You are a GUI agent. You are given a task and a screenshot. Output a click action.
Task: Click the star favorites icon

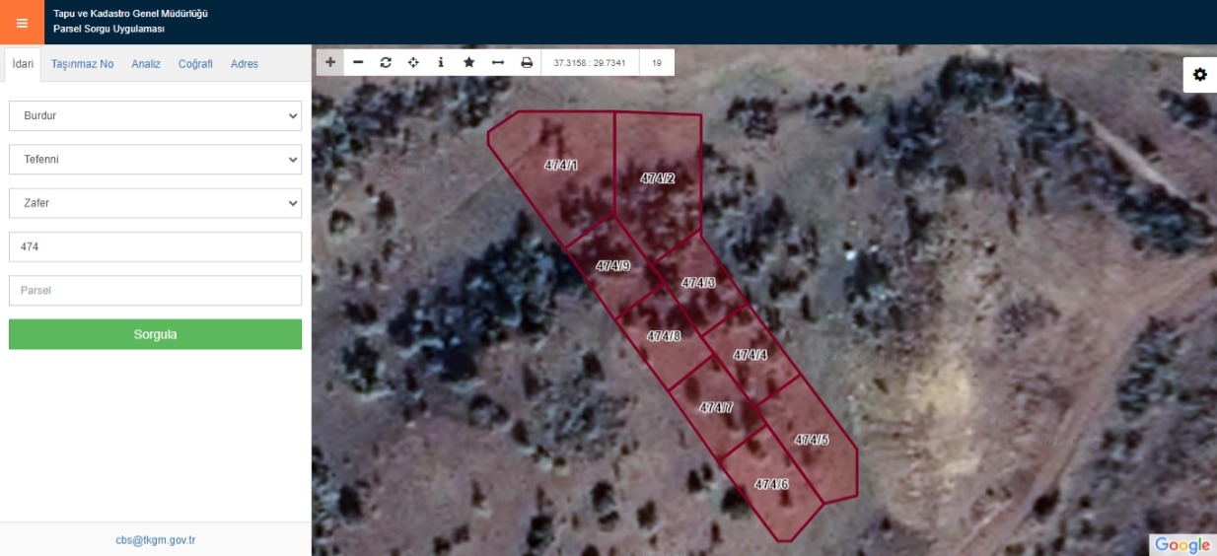point(469,62)
